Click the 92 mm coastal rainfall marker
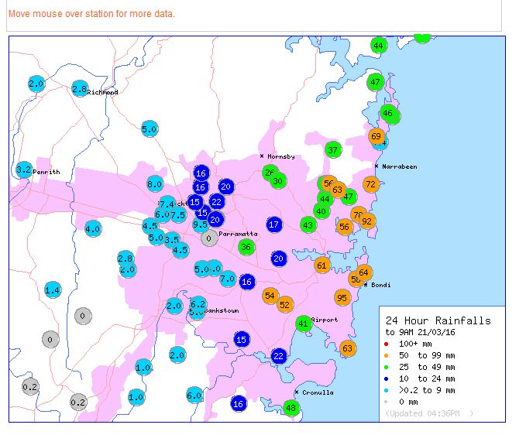This screenshot has height=435, width=526. click(x=367, y=221)
